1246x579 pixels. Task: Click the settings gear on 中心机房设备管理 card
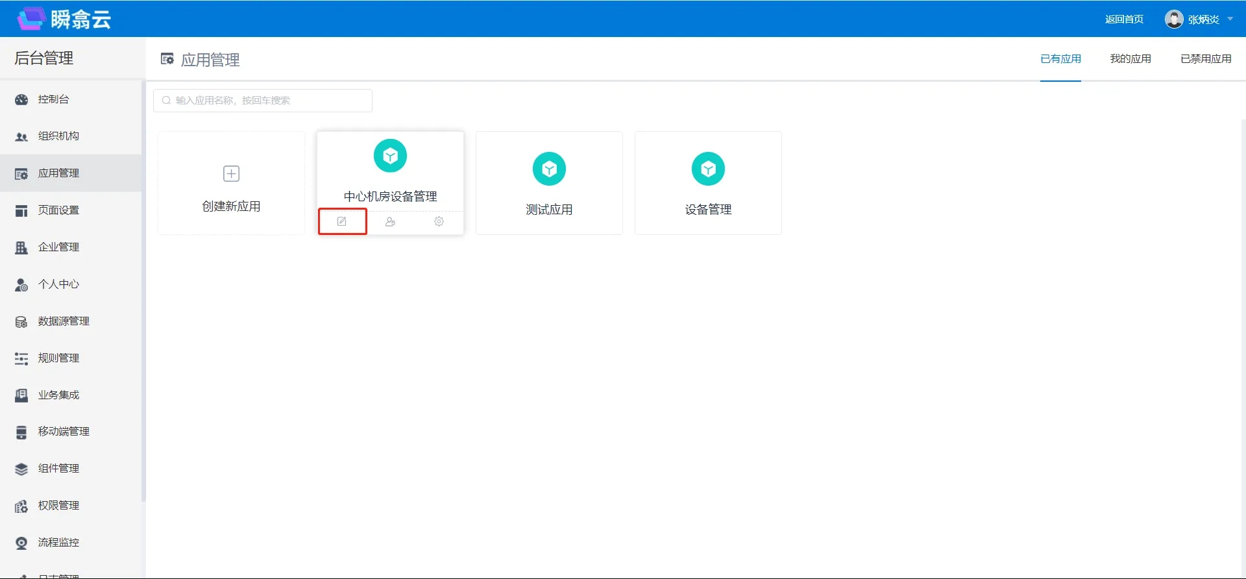tap(439, 222)
